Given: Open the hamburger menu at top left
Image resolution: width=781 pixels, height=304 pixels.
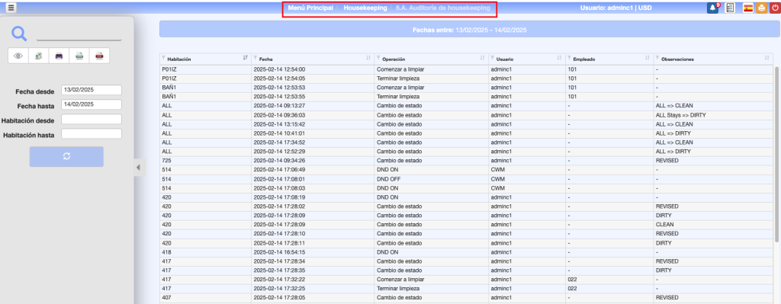Looking at the screenshot, I should 11,8.
